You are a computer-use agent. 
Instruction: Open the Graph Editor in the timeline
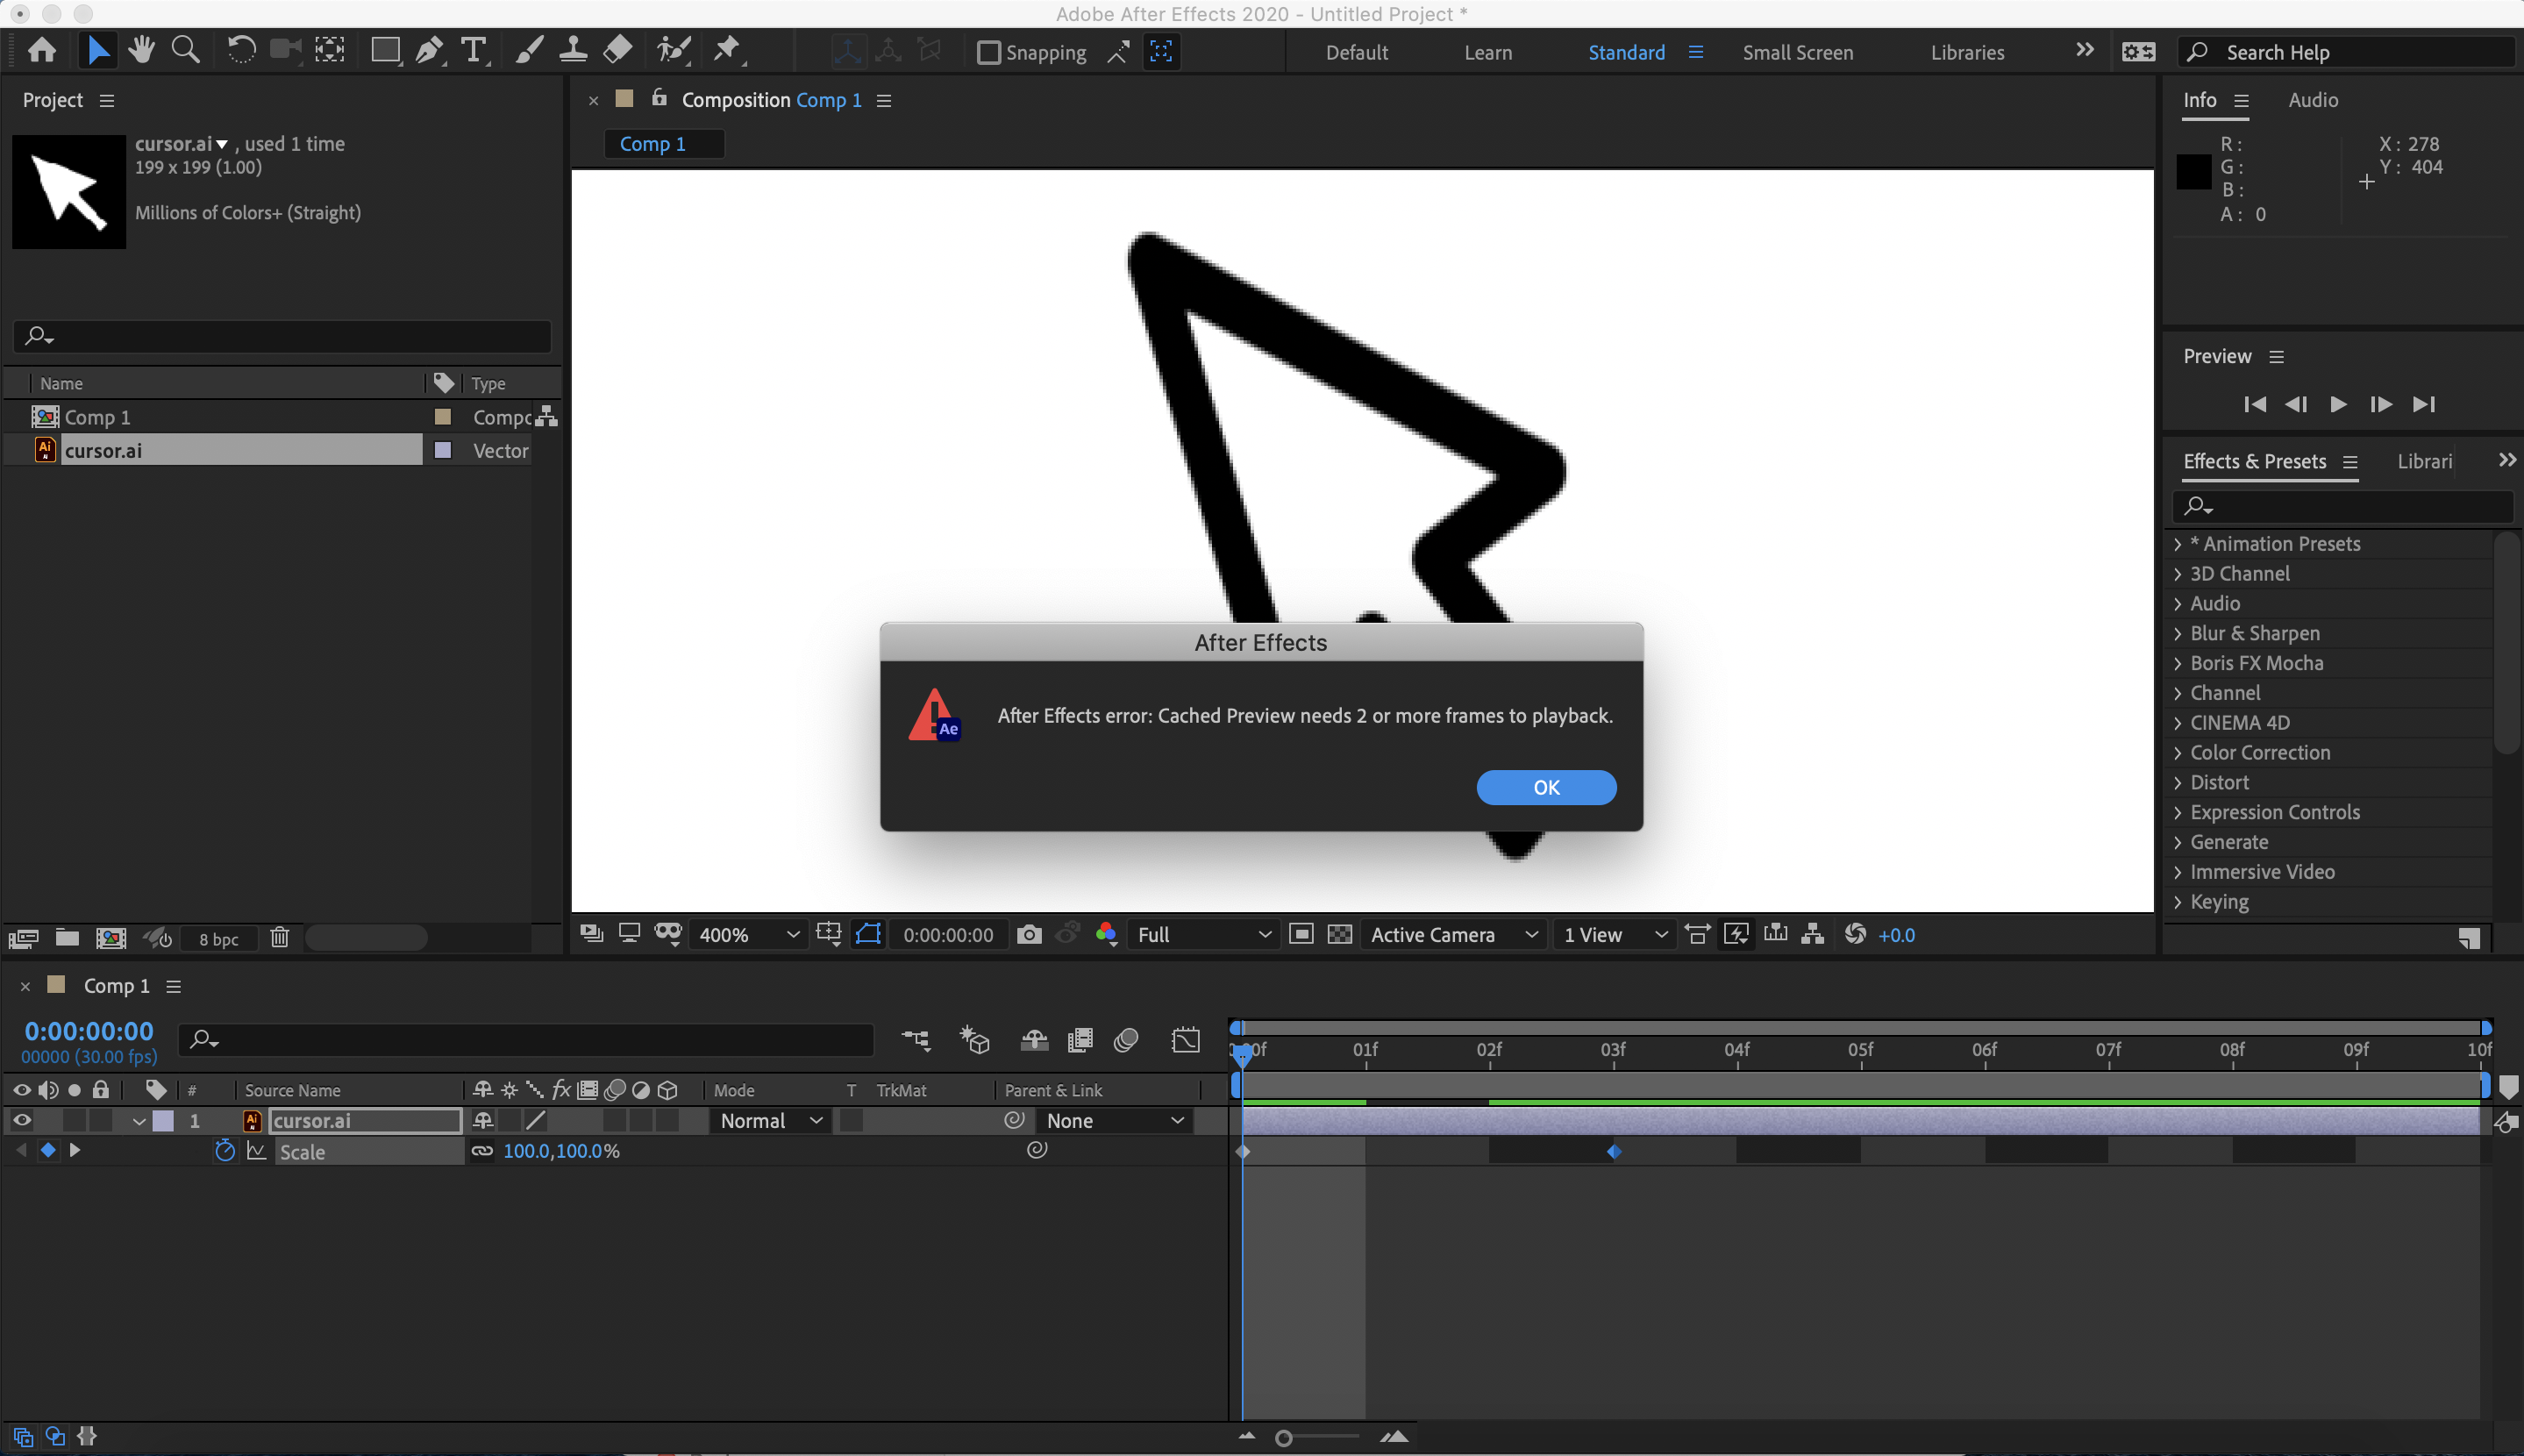tap(1186, 1040)
